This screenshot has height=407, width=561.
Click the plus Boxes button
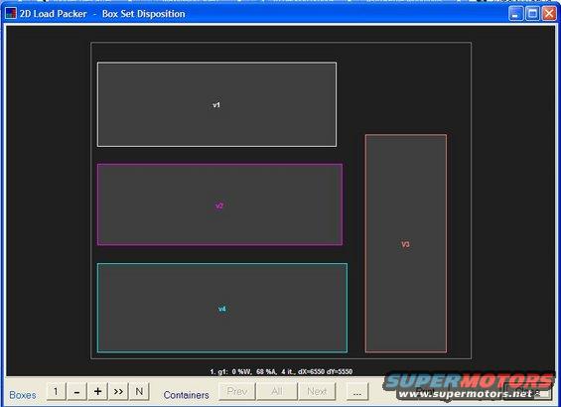pos(97,392)
